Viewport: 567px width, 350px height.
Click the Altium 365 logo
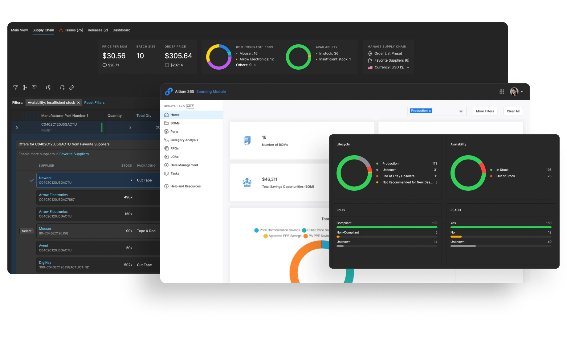point(169,92)
